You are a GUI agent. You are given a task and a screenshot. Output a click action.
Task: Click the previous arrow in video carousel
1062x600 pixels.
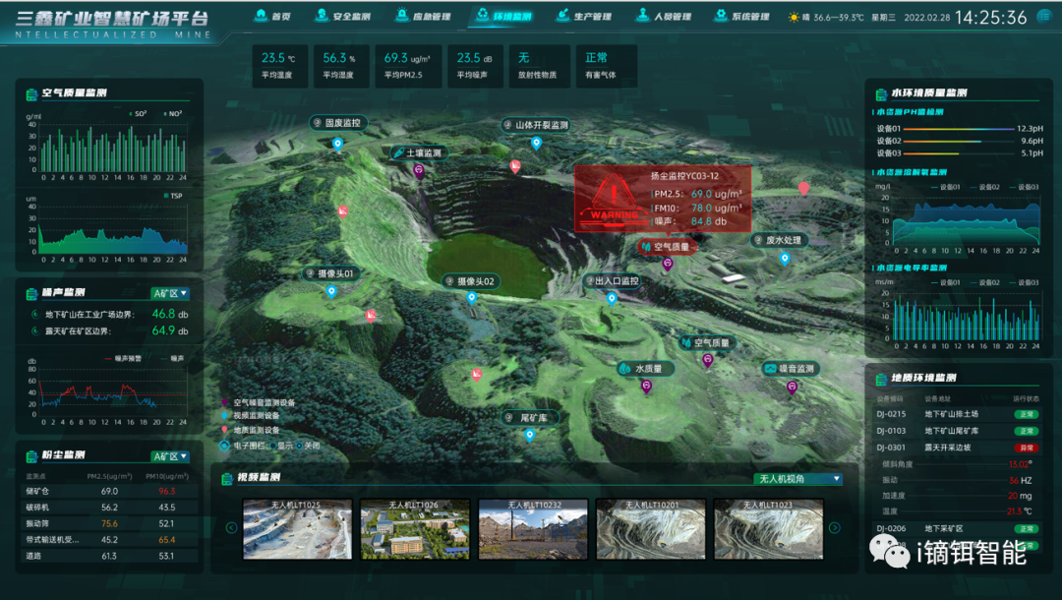point(232,528)
